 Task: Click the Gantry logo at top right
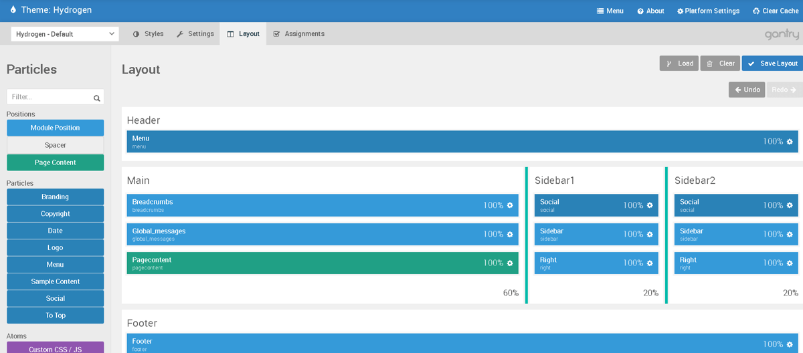point(781,34)
